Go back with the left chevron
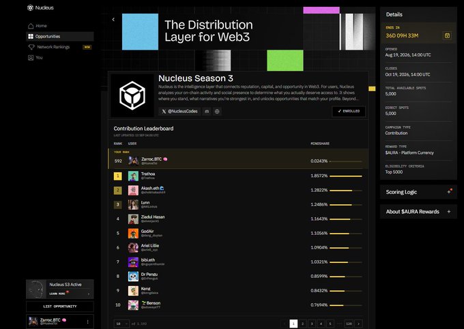 pos(113,20)
